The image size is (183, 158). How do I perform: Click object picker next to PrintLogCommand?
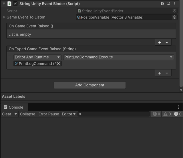click(59, 64)
